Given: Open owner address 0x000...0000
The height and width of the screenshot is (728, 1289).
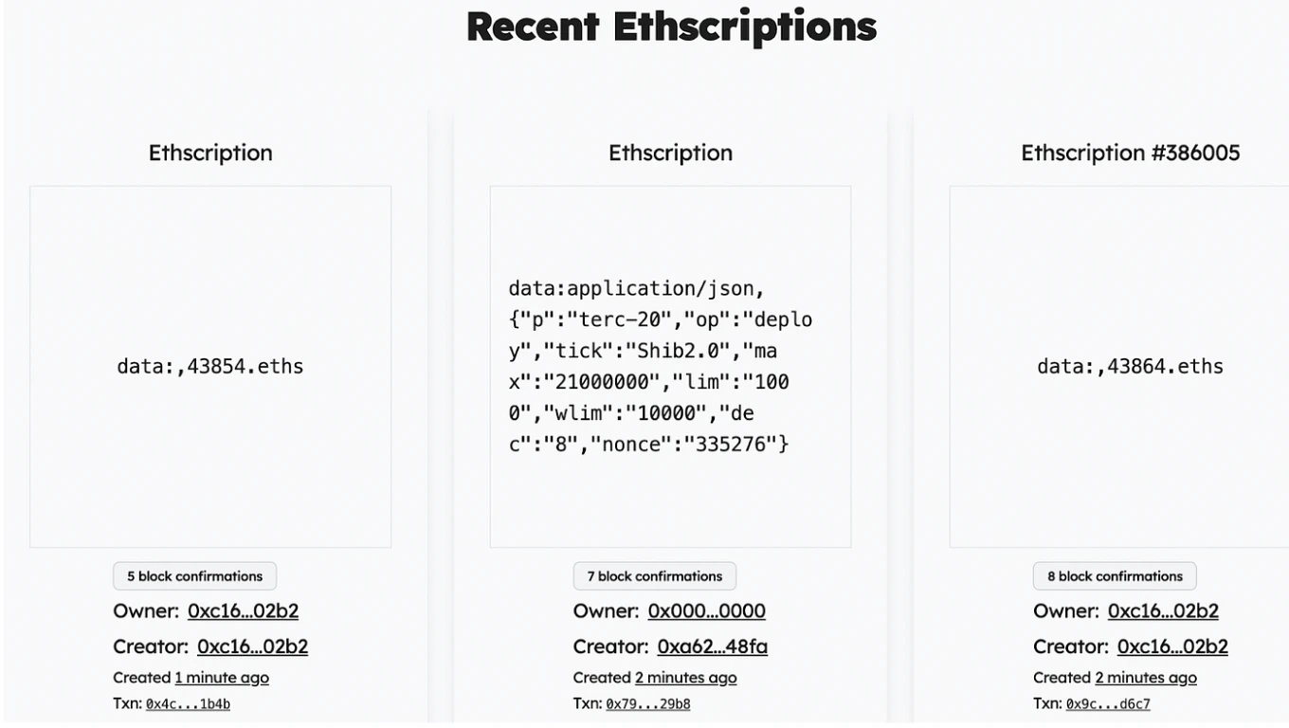Looking at the screenshot, I should coord(706,611).
